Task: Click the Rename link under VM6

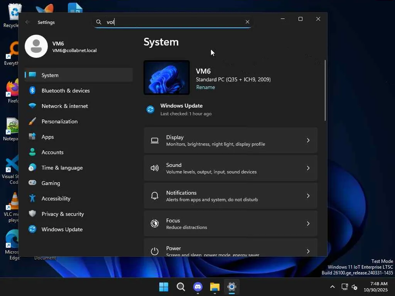Action: (206, 87)
